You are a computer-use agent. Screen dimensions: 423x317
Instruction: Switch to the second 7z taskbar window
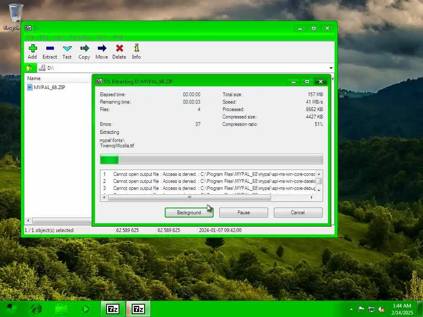[x=138, y=309]
